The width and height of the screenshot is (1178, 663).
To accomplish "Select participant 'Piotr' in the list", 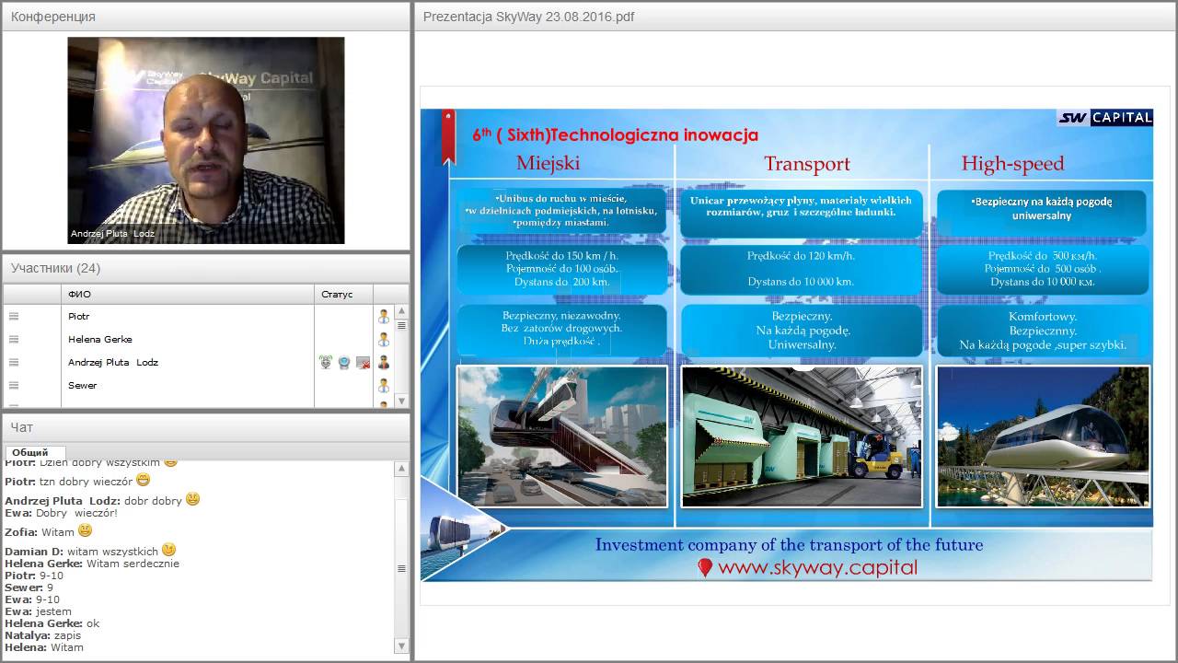I will (x=78, y=316).
